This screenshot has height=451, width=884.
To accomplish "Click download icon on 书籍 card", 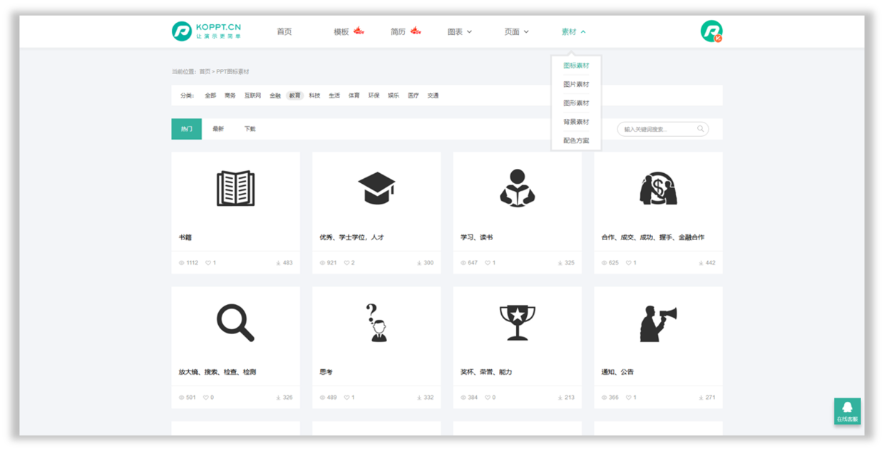I will tap(279, 263).
